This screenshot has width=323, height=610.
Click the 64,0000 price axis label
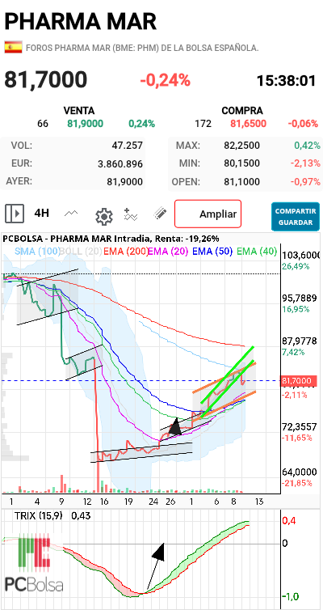(x=300, y=472)
